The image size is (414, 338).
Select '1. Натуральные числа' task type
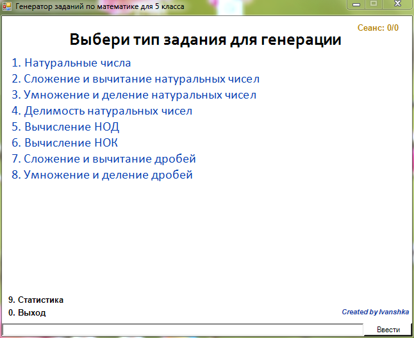71,63
